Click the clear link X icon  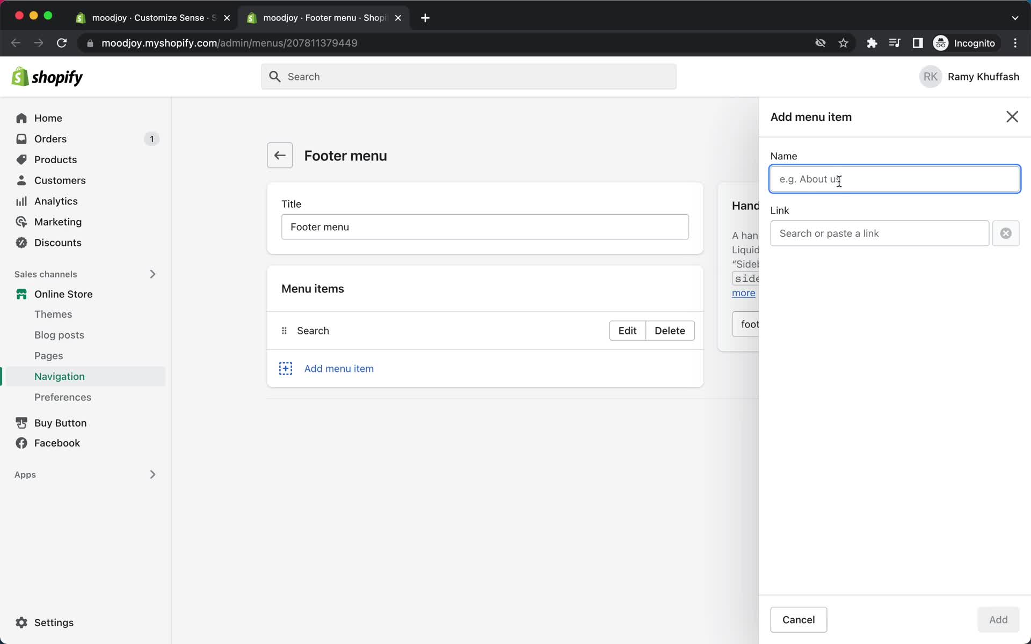pos(1006,233)
